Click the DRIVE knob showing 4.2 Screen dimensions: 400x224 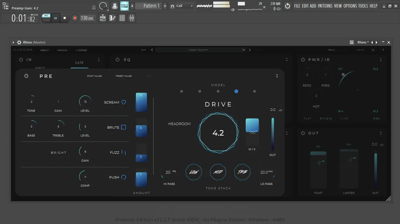pos(218,133)
